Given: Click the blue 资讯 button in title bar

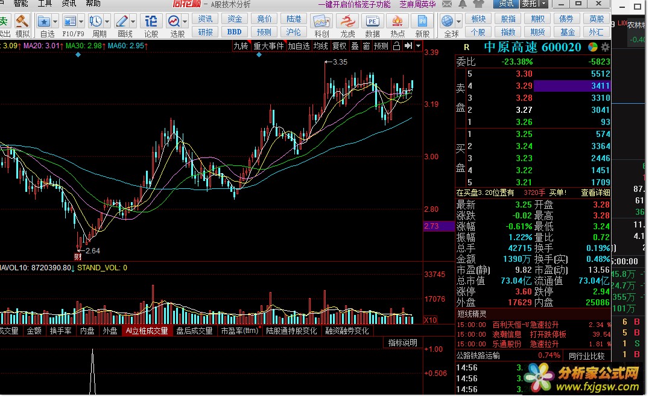Looking at the screenshot, I should tap(506, 4).
